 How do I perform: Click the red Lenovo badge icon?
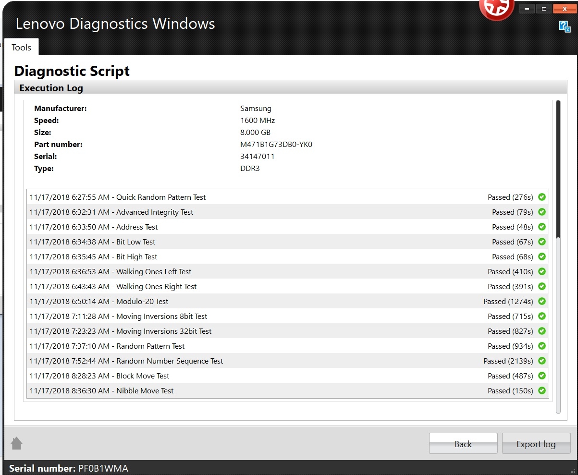pos(497,9)
